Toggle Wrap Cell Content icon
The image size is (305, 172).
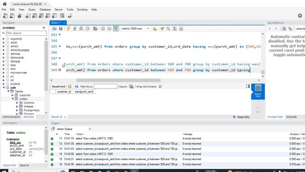tap(160, 86)
